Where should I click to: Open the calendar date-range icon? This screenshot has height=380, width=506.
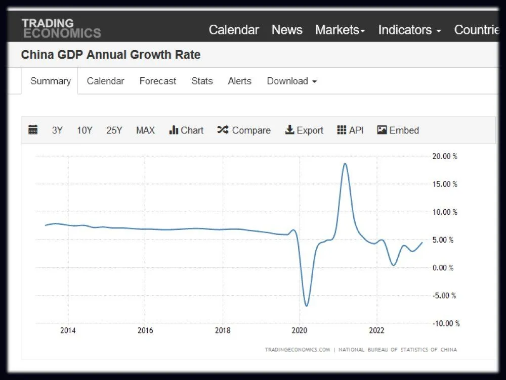point(33,130)
